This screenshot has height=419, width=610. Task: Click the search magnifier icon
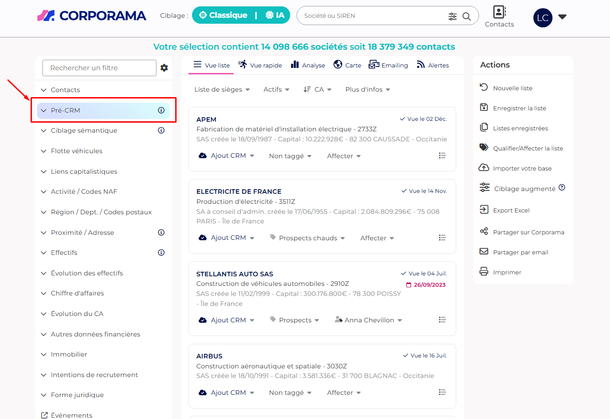click(466, 16)
